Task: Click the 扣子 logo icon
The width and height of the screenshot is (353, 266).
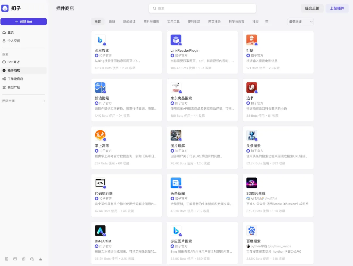Action: click(5, 8)
